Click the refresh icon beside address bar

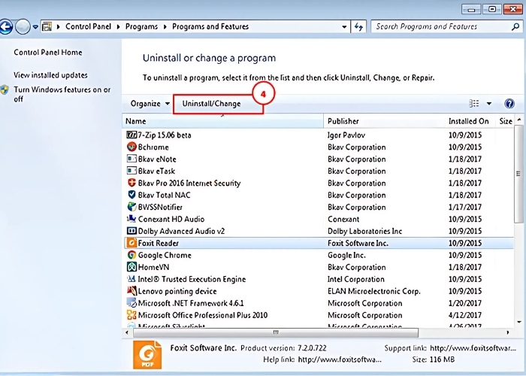point(358,26)
